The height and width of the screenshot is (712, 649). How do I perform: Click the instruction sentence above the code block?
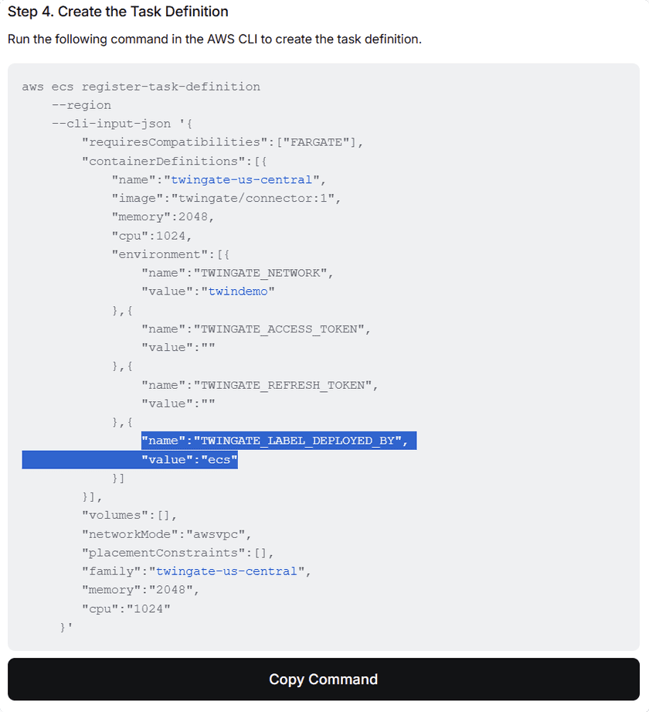(212, 39)
